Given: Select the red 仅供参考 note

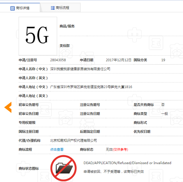Looking at the screenshot, I should coord(120,150).
